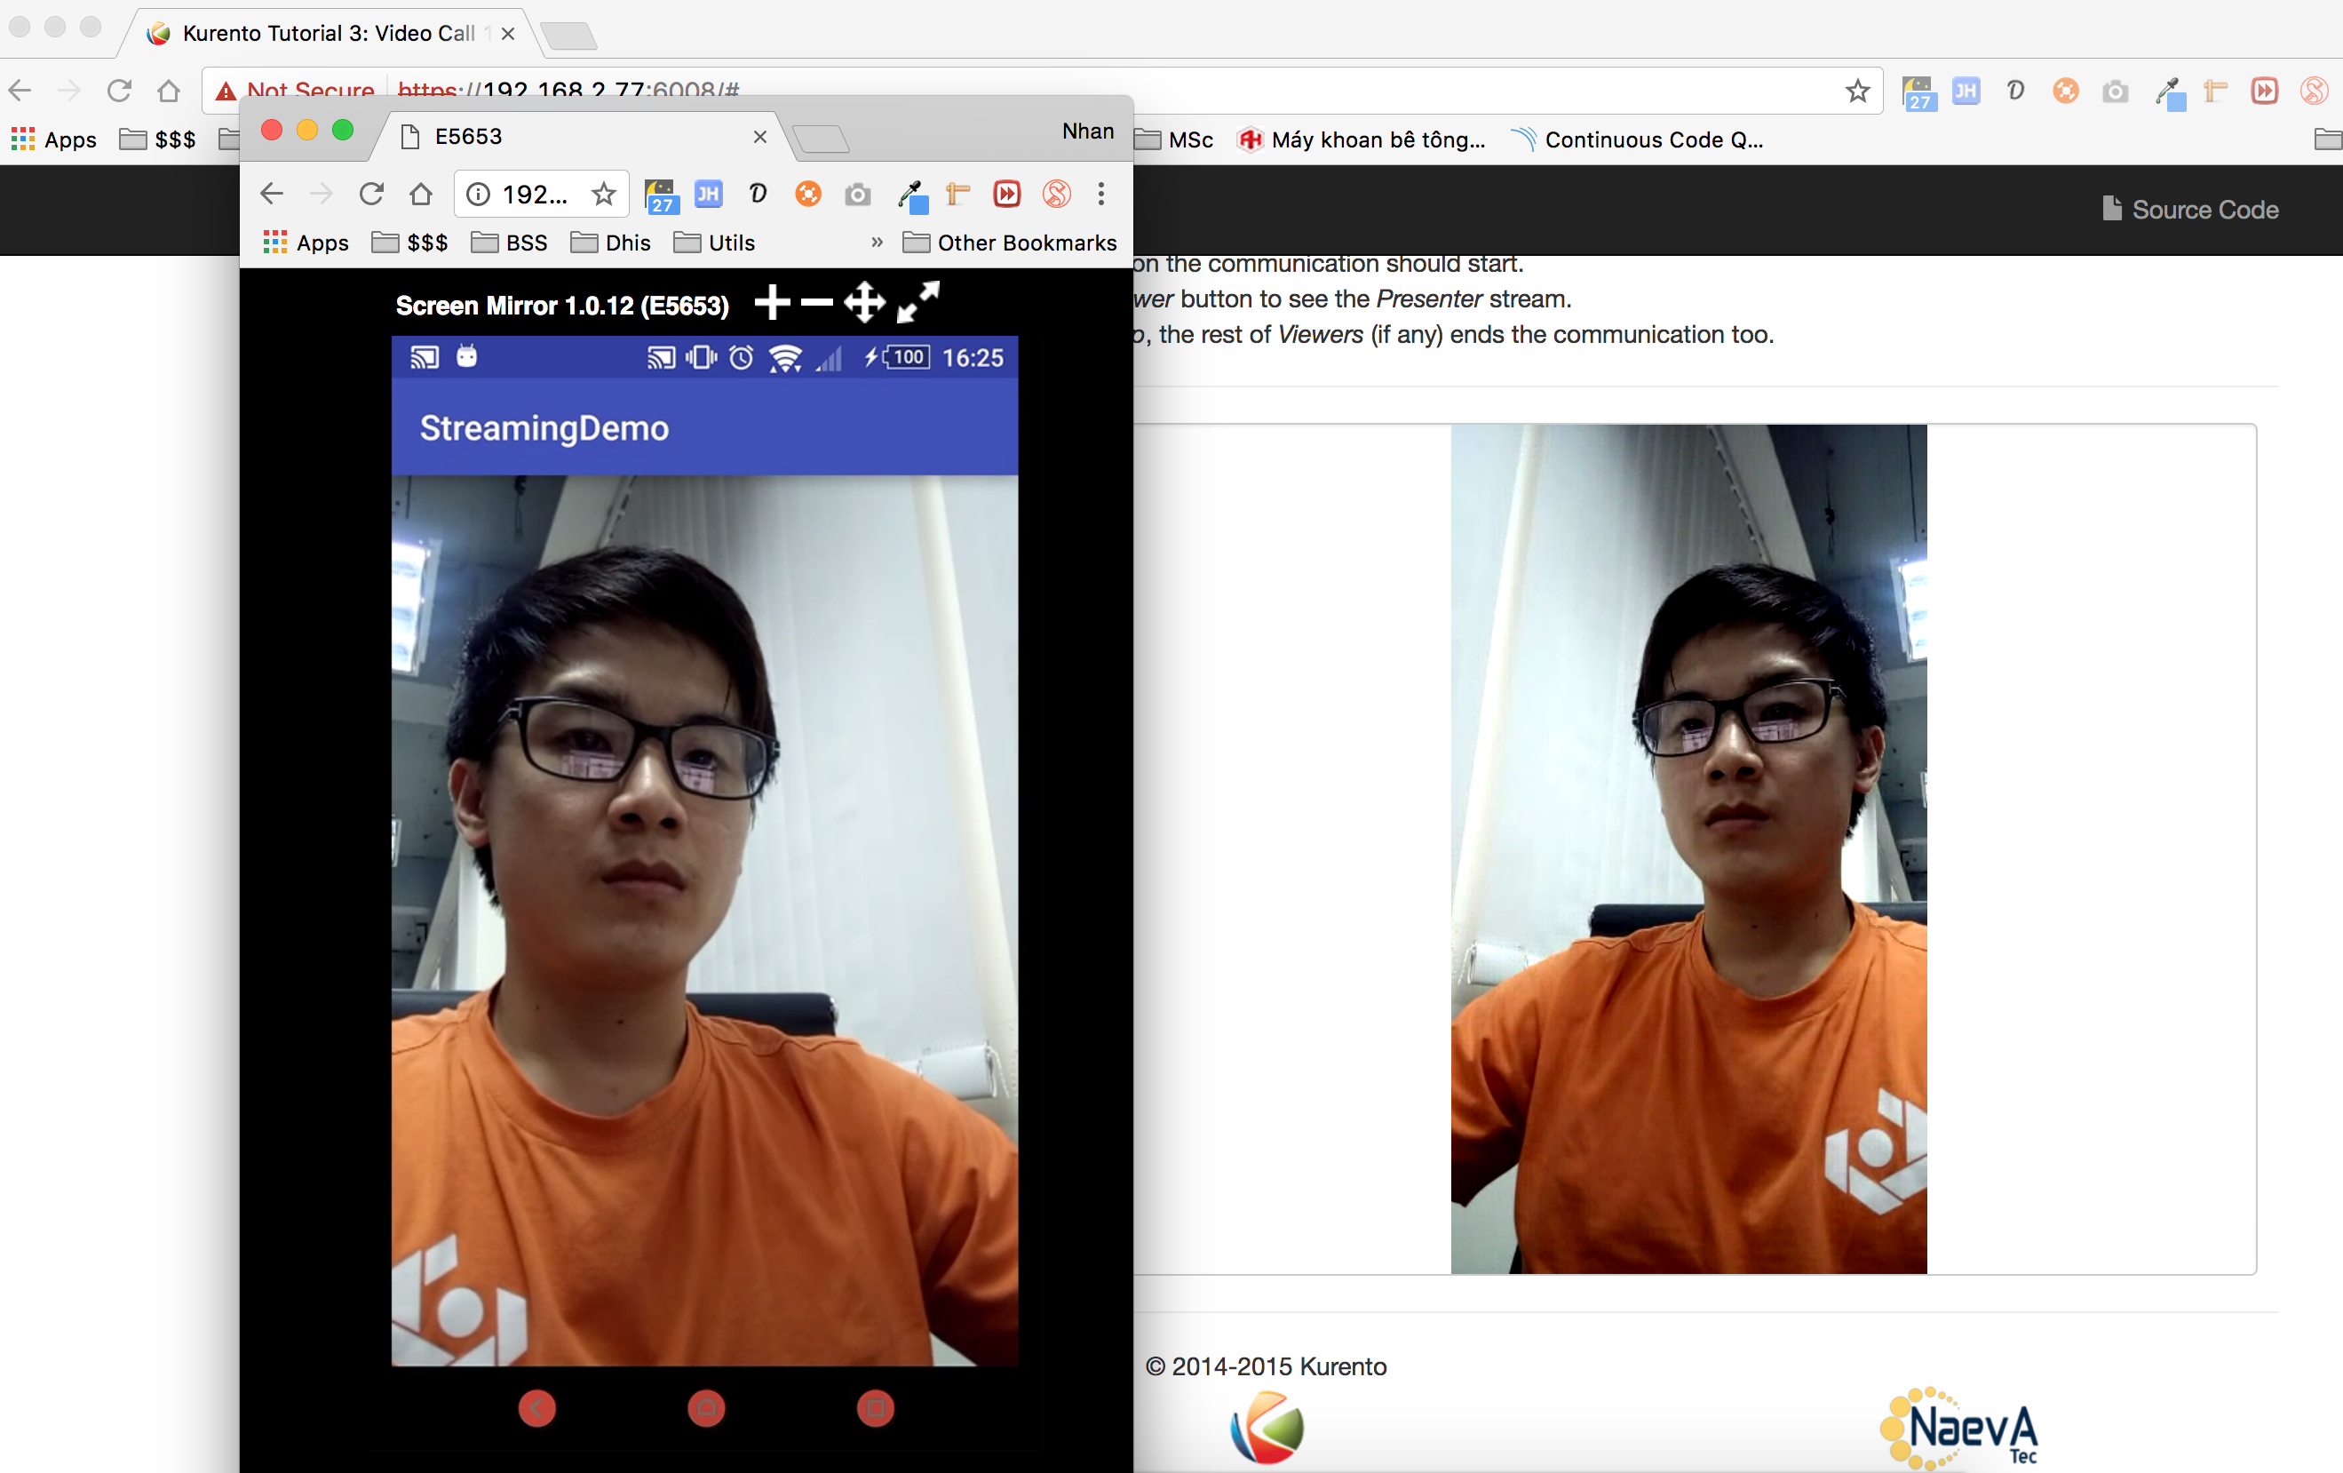Expand hidden bookmarks with the double chevron
The image size is (2343, 1473).
(877, 243)
